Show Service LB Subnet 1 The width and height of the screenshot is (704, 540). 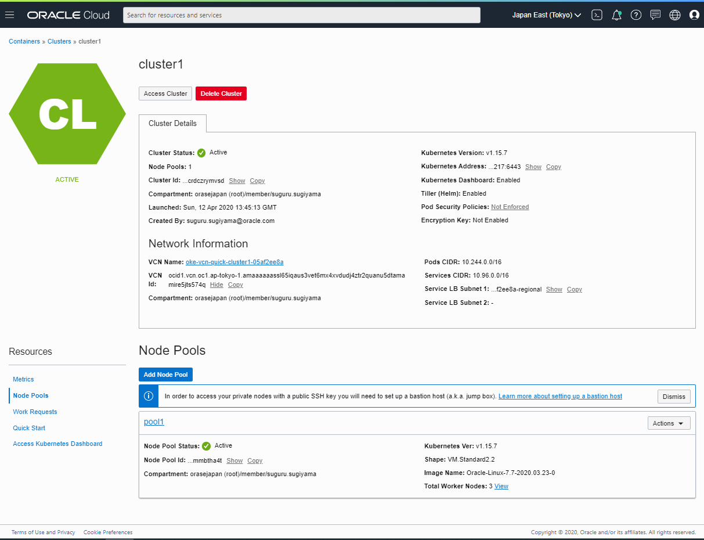[554, 289]
